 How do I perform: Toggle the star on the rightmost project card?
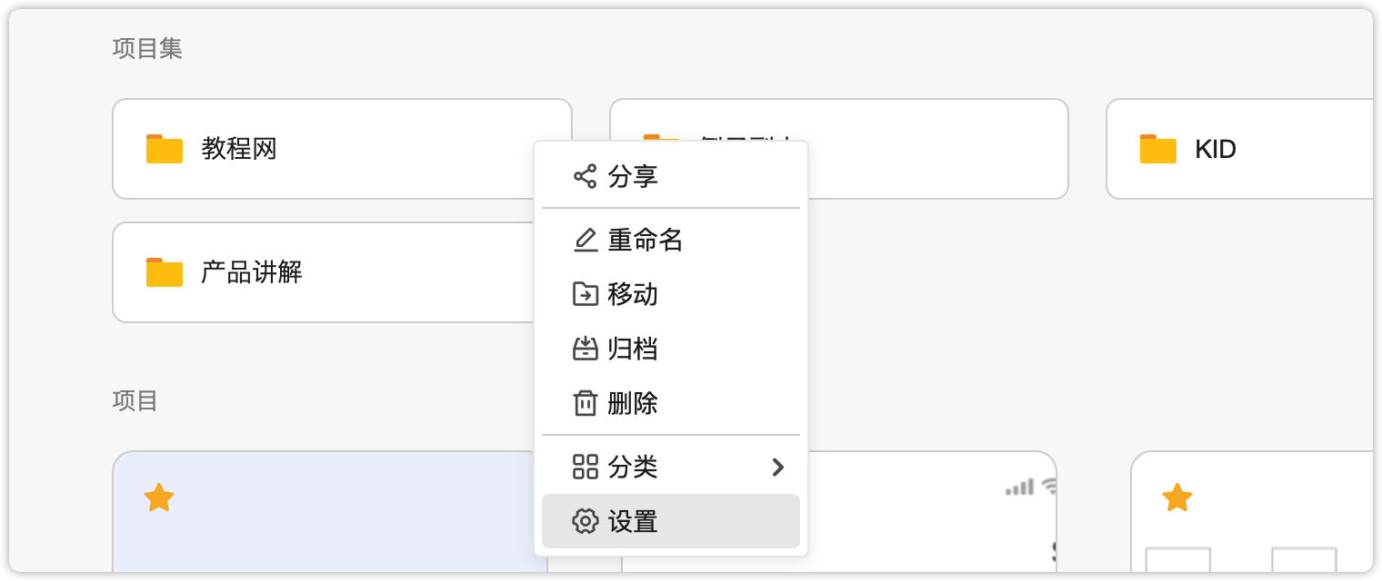[1177, 497]
